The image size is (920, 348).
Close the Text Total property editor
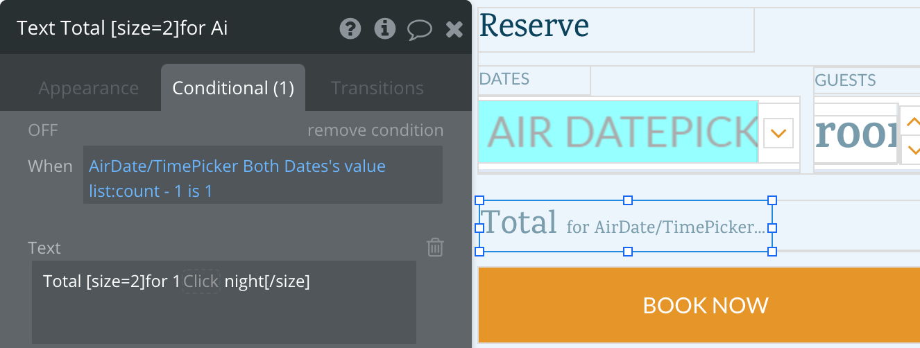click(454, 28)
